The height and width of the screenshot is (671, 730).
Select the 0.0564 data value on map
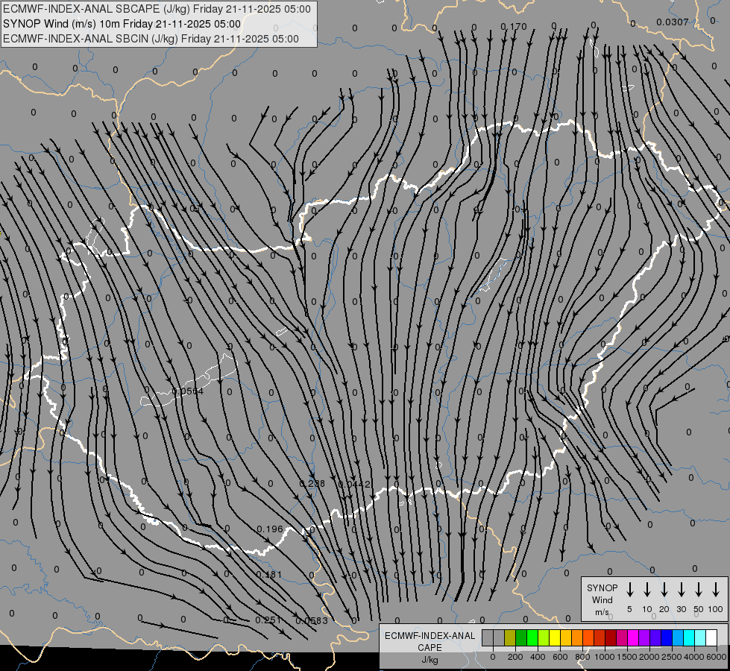(187, 391)
